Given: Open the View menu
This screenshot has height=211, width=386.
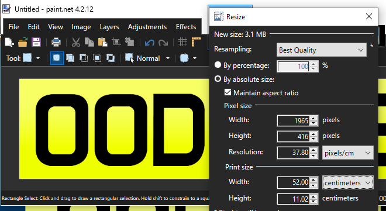Looking at the screenshot, I should click(56, 26).
